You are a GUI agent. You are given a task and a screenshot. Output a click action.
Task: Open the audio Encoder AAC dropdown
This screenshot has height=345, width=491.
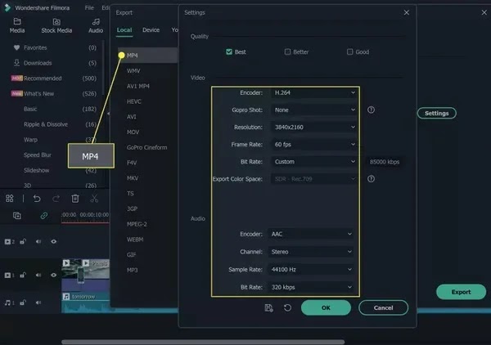point(311,235)
